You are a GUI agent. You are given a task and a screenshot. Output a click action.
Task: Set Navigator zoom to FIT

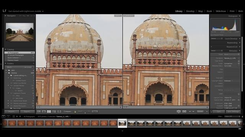click(x=20, y=16)
